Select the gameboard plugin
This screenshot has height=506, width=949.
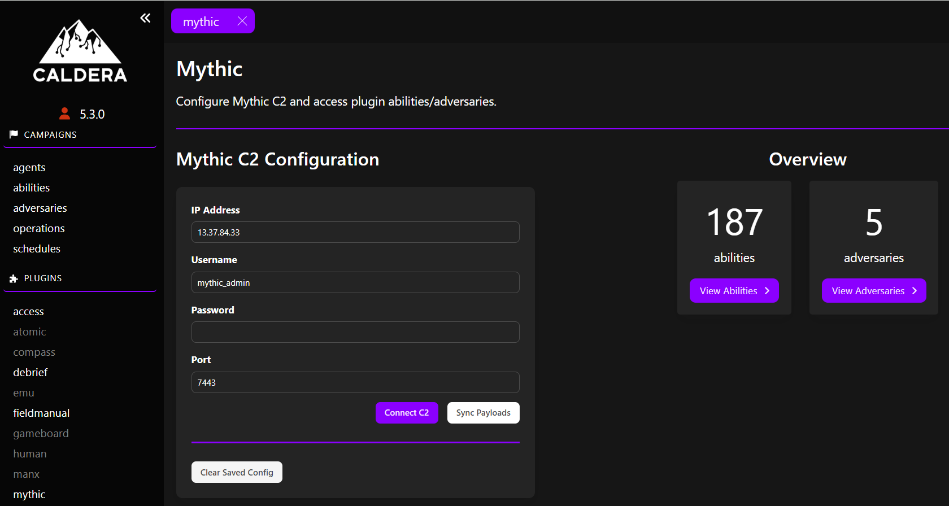click(41, 433)
